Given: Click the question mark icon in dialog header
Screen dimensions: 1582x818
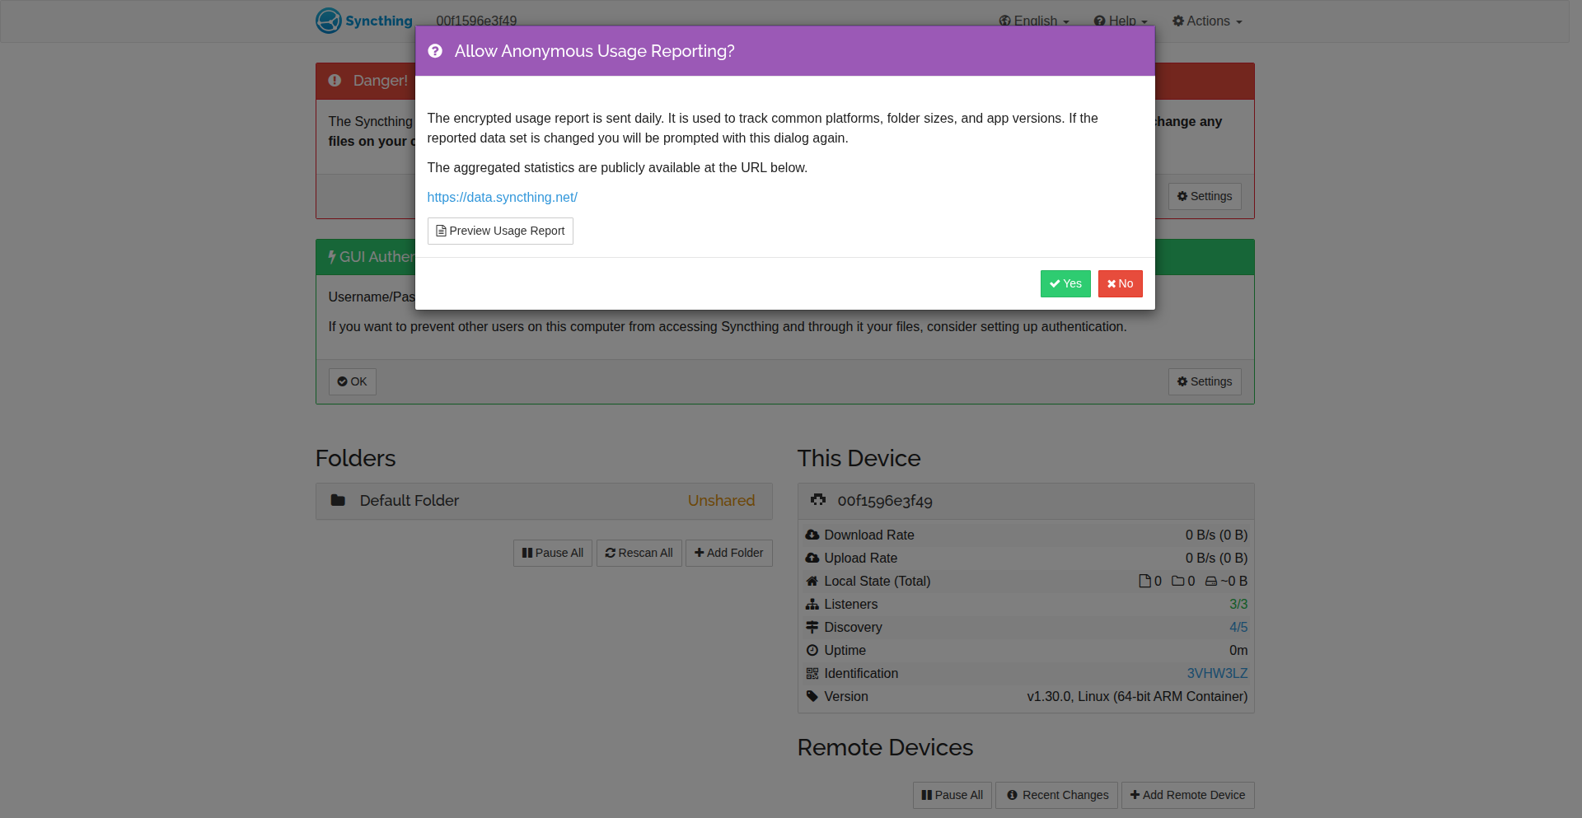Looking at the screenshot, I should point(435,51).
